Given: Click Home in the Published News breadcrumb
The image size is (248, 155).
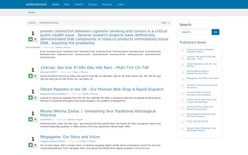Looking at the screenshot, I should [x=32, y=23].
